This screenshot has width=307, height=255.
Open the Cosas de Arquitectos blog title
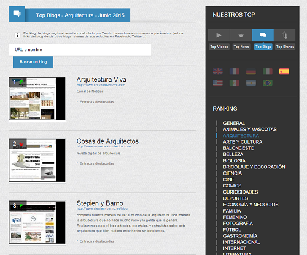pos(107,141)
